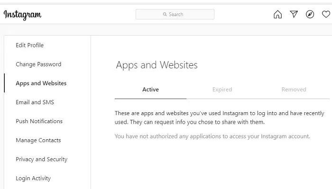Open Explore via compass icon
This screenshot has height=189, width=332.
pyautogui.click(x=310, y=14)
